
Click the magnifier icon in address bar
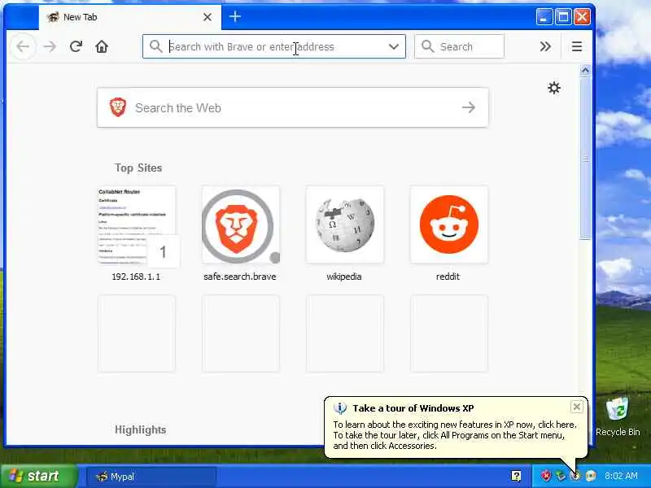(x=155, y=46)
